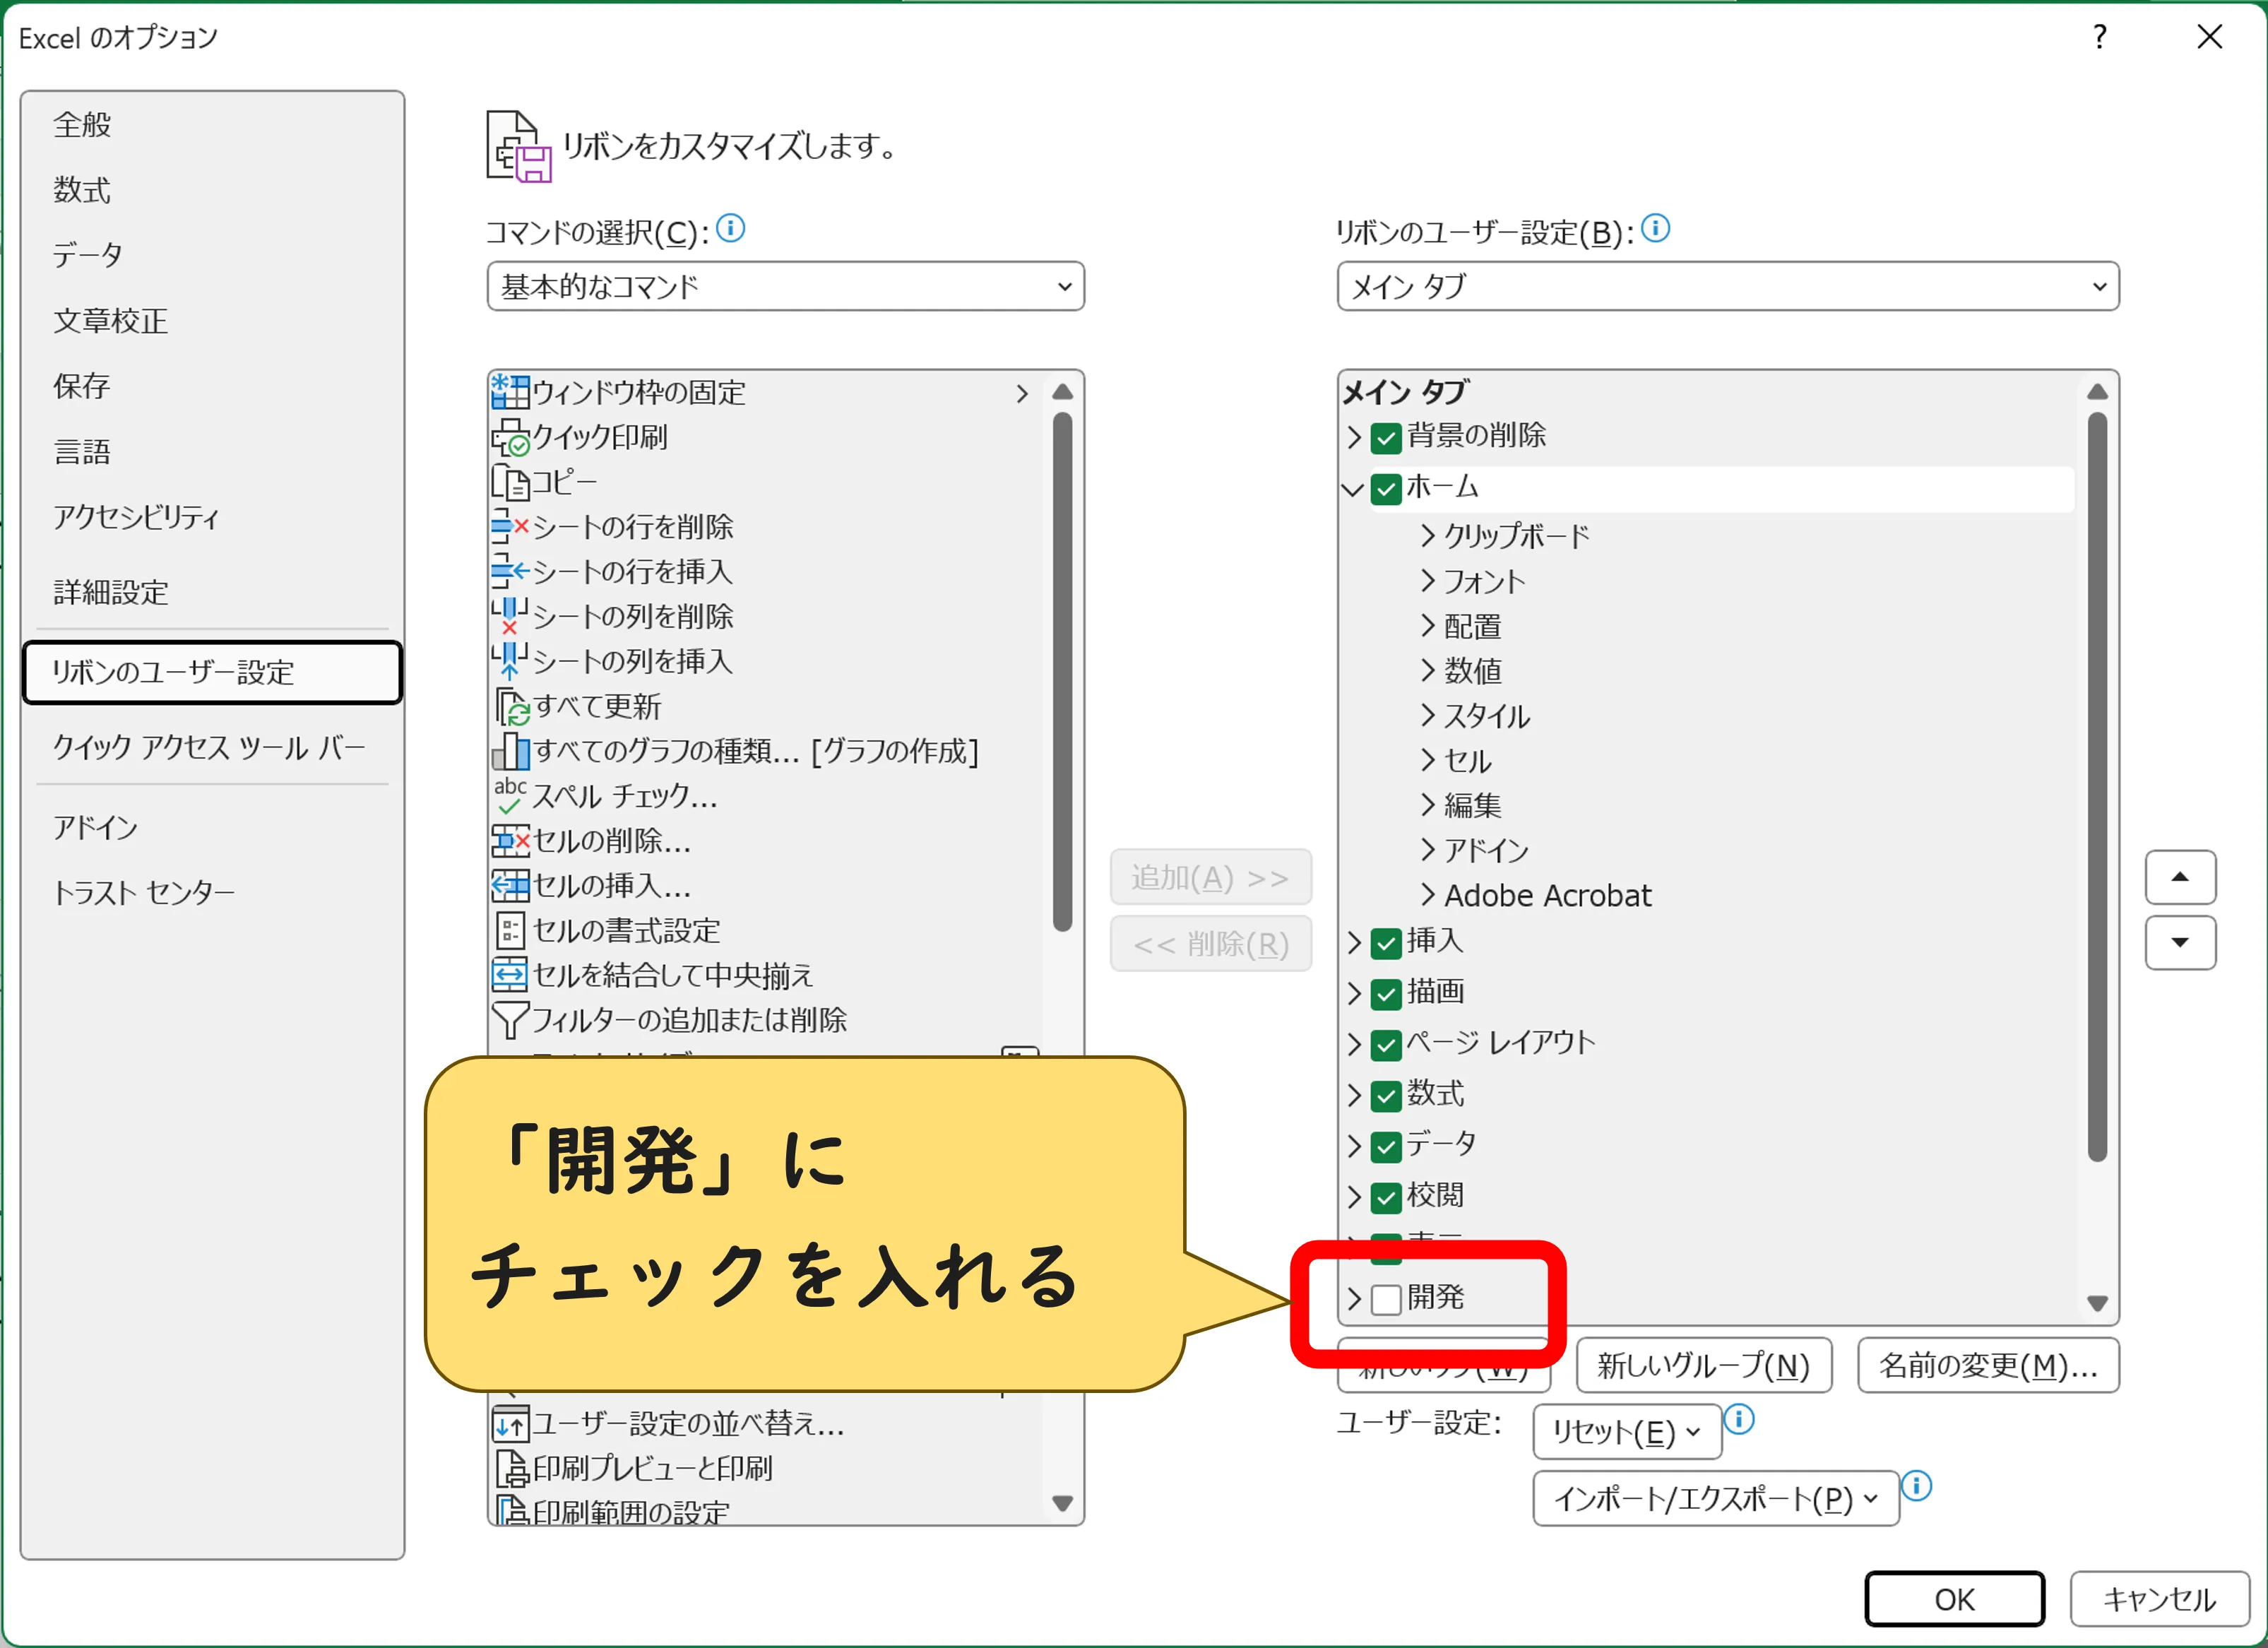Click the セルの削除 icon
This screenshot has height=1648, width=2268.
tap(510, 841)
